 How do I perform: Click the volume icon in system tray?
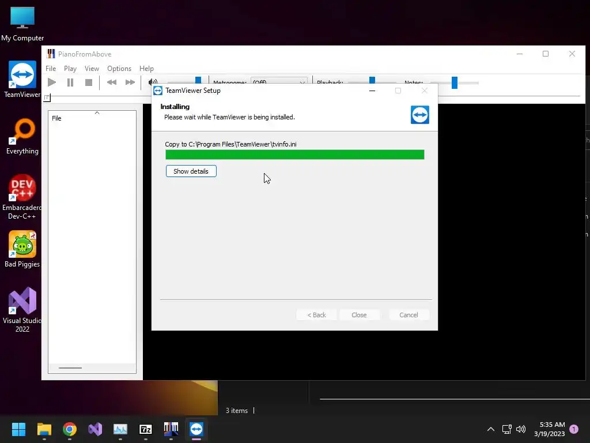(521, 429)
